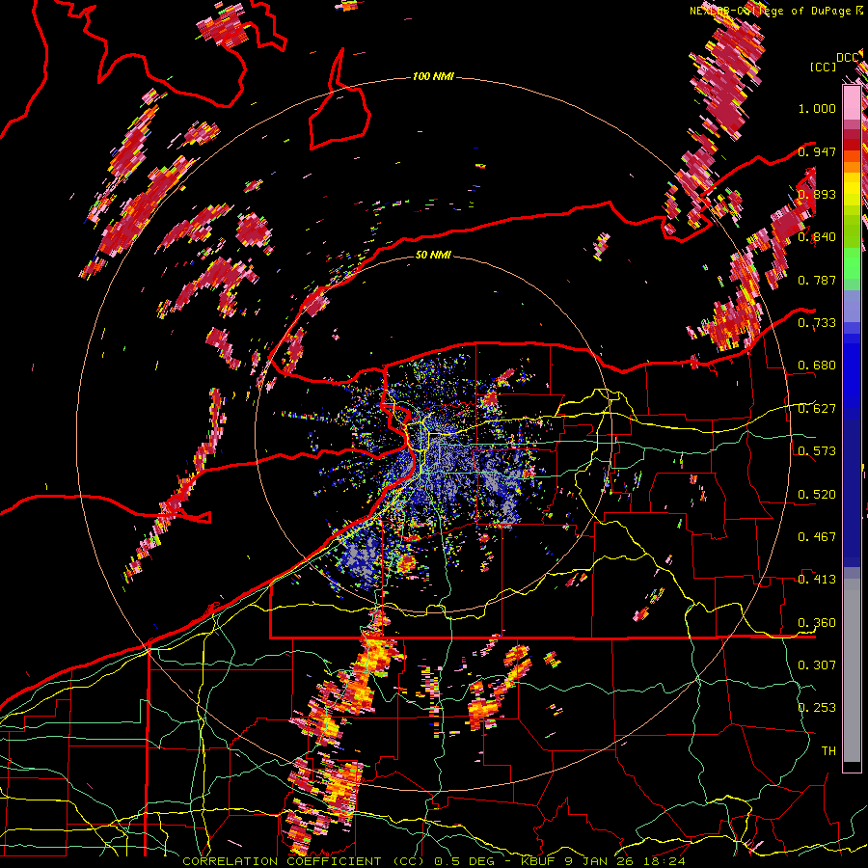The width and height of the screenshot is (868, 868).
Task: Select the 0.307 legend value
Action: pyautogui.click(x=817, y=665)
